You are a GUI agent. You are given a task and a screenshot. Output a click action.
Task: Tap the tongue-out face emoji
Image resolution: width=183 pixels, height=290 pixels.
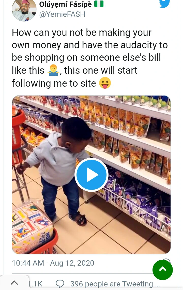pyautogui.click(x=105, y=83)
